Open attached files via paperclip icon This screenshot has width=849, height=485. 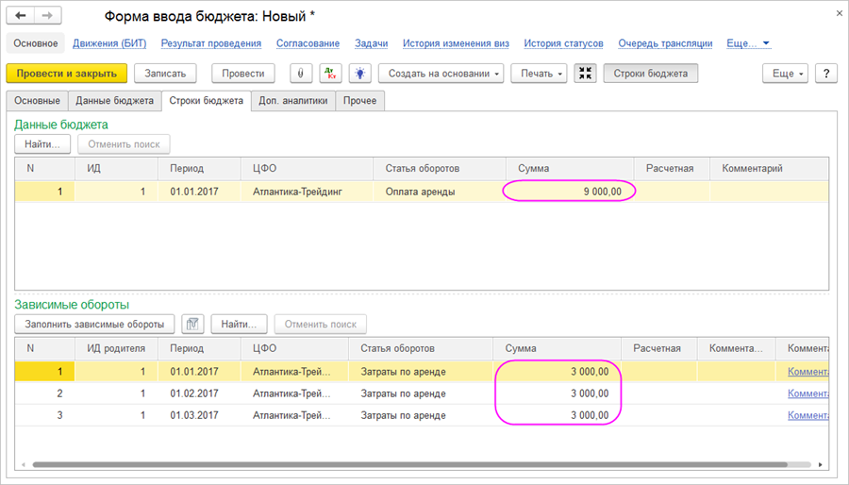(300, 74)
